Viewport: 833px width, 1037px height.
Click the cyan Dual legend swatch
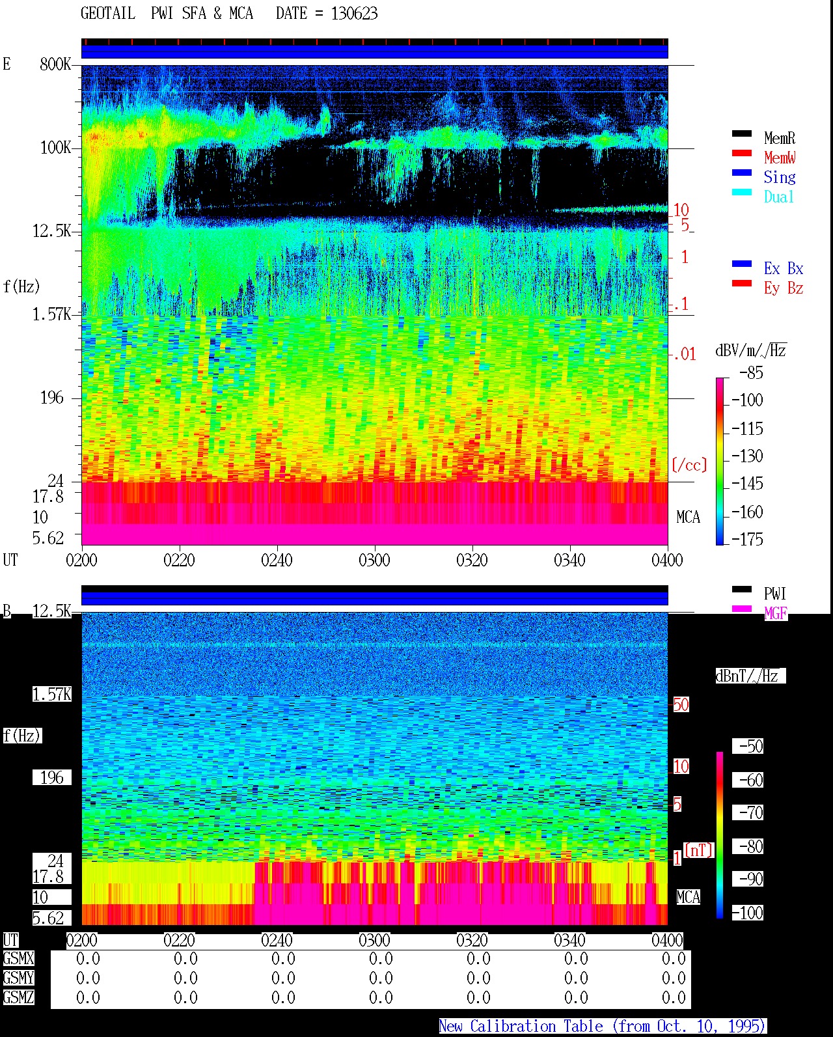coord(742,192)
